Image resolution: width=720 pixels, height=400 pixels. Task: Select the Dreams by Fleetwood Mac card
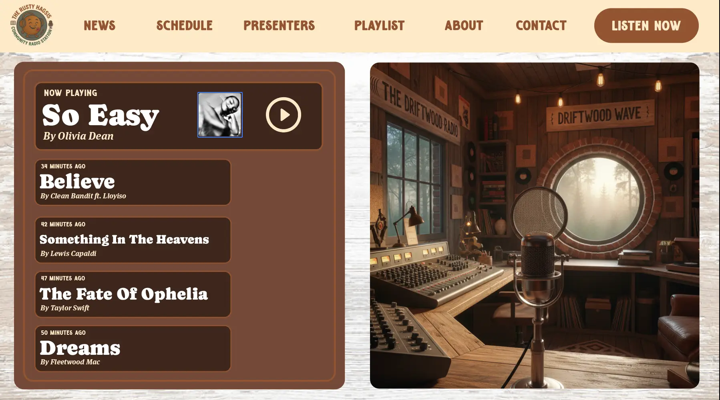133,348
